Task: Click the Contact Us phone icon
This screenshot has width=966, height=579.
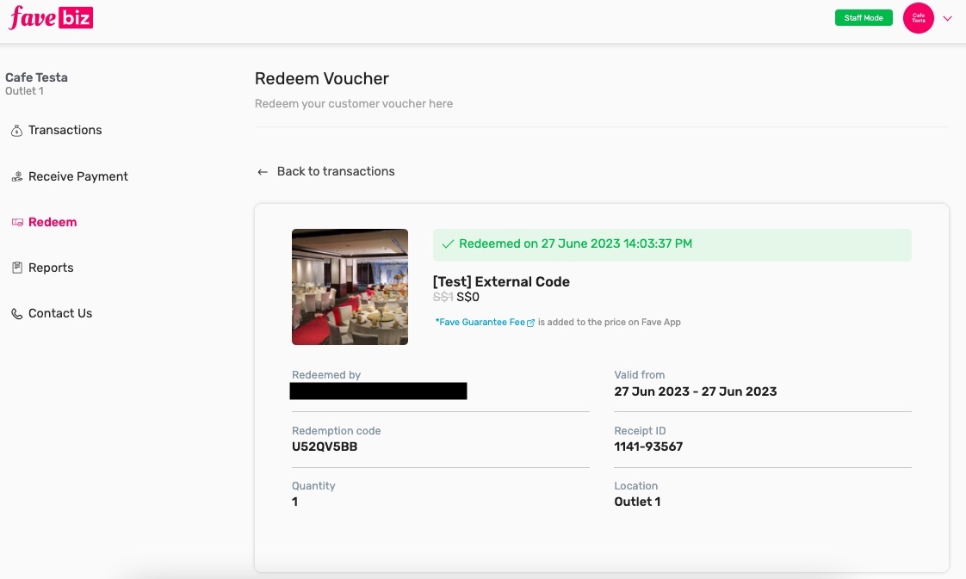Action: tap(16, 314)
